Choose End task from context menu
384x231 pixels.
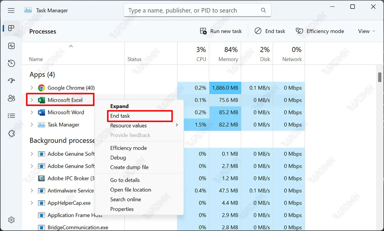[x=120, y=116]
